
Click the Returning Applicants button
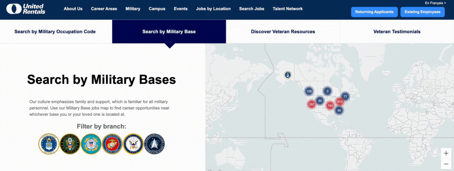[x=374, y=12]
